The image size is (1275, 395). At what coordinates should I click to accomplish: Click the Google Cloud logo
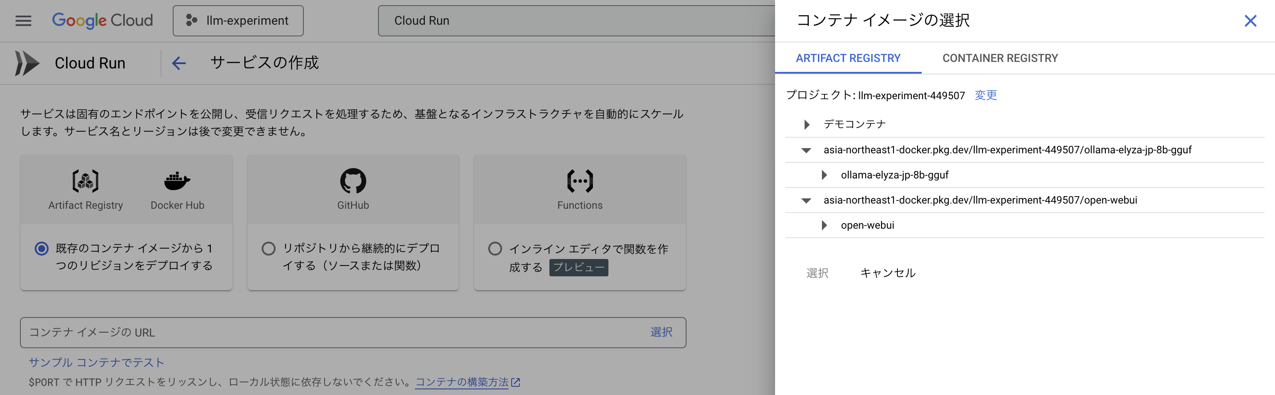(x=102, y=20)
